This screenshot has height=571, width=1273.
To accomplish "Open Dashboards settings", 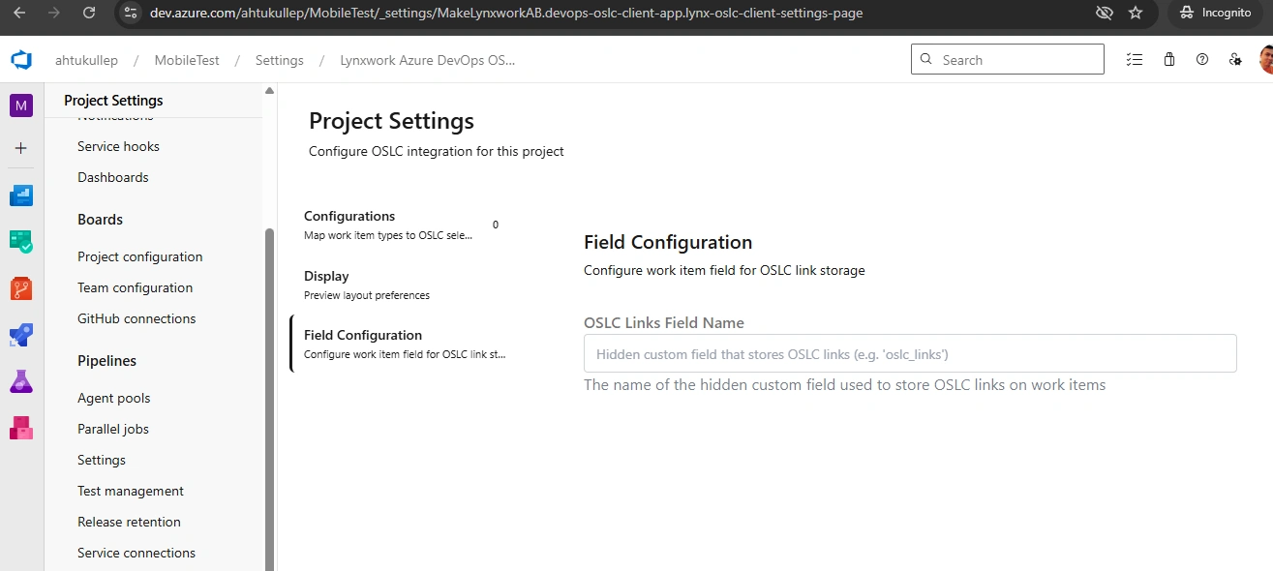I will pyautogui.click(x=113, y=177).
